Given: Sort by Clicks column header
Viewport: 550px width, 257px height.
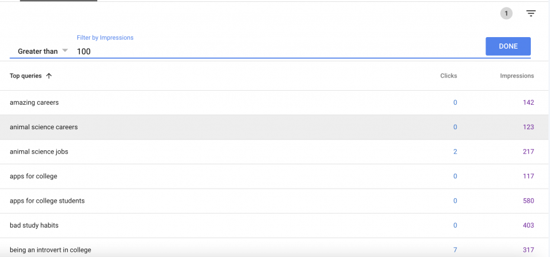Looking at the screenshot, I should pos(448,76).
